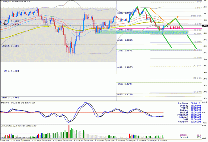
Task: Select the 'WmR2: 1.4882' level label
Action: (10, 46)
